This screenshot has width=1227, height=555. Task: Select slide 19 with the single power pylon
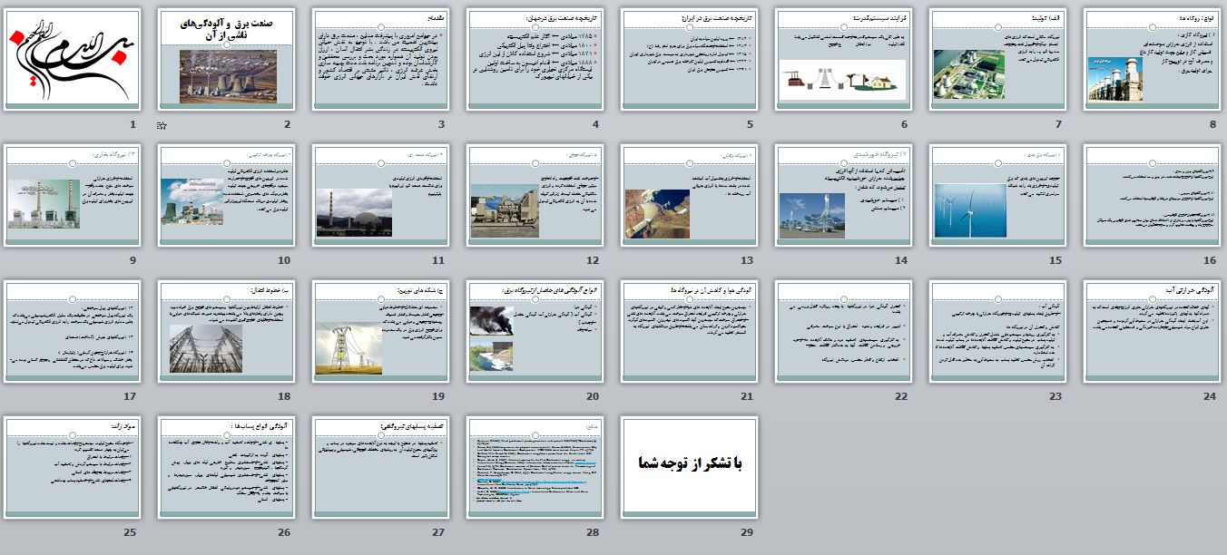pos(381,332)
